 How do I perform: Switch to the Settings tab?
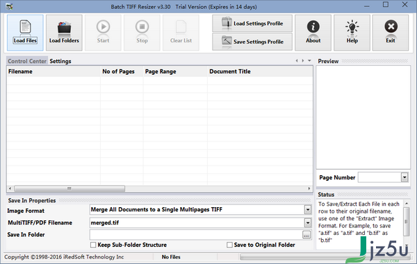click(x=60, y=61)
